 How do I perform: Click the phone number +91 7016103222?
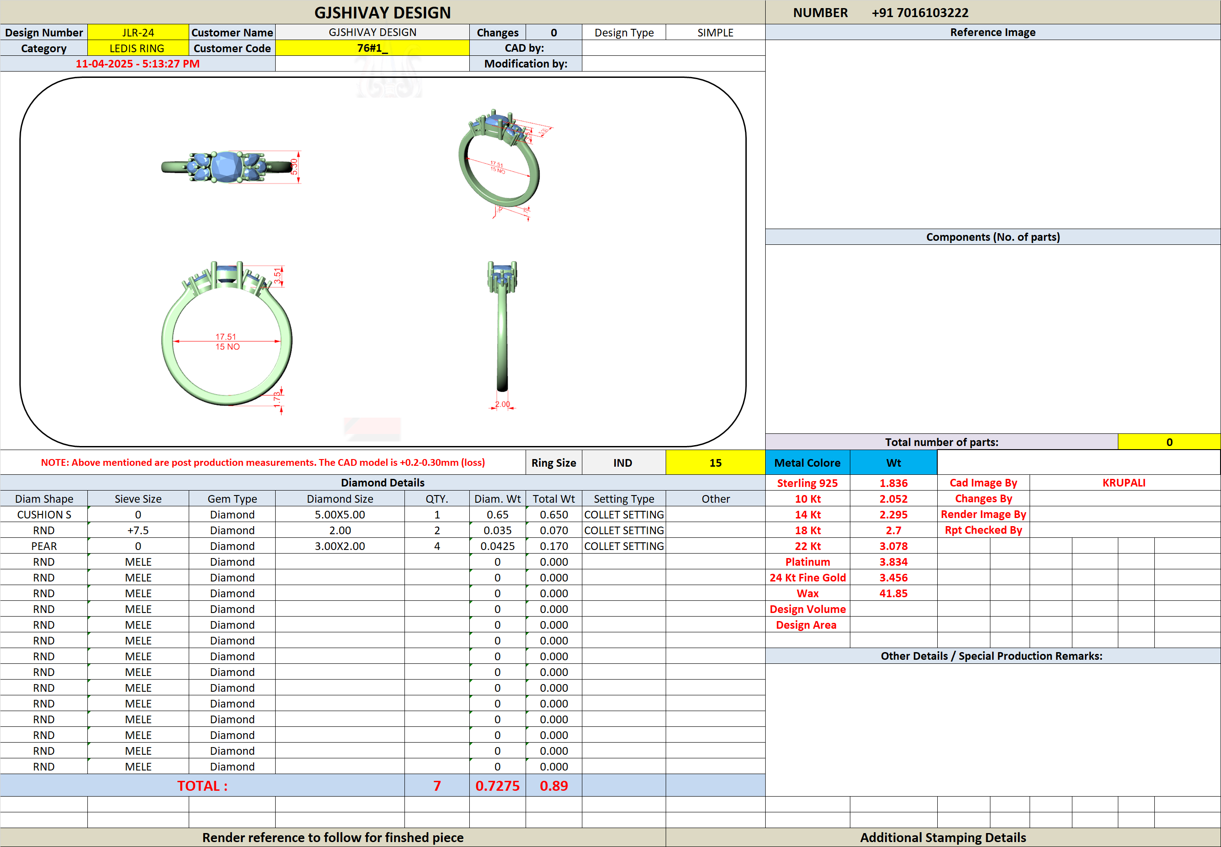[x=920, y=13]
